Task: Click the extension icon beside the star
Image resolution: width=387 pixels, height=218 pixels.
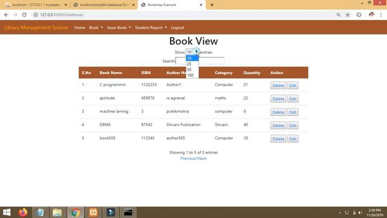Action: [359, 15]
